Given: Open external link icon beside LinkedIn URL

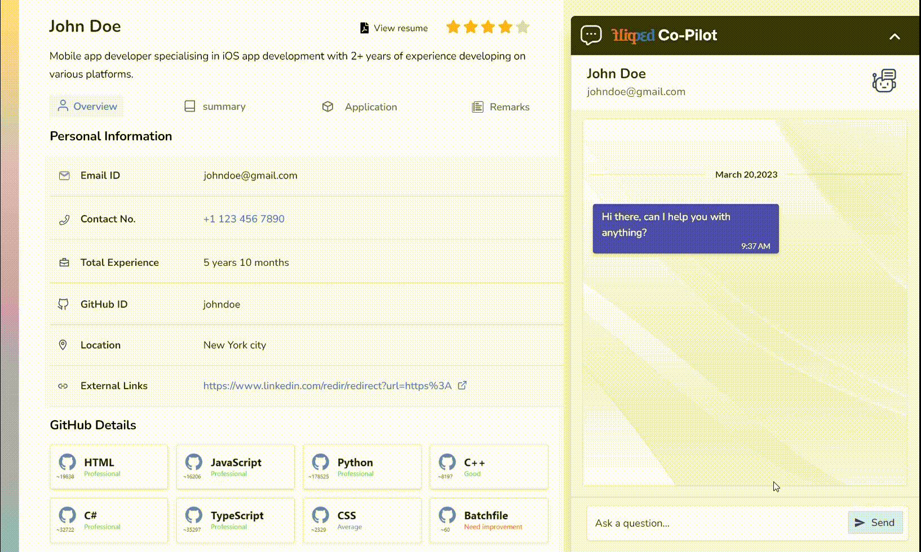Looking at the screenshot, I should (x=462, y=385).
